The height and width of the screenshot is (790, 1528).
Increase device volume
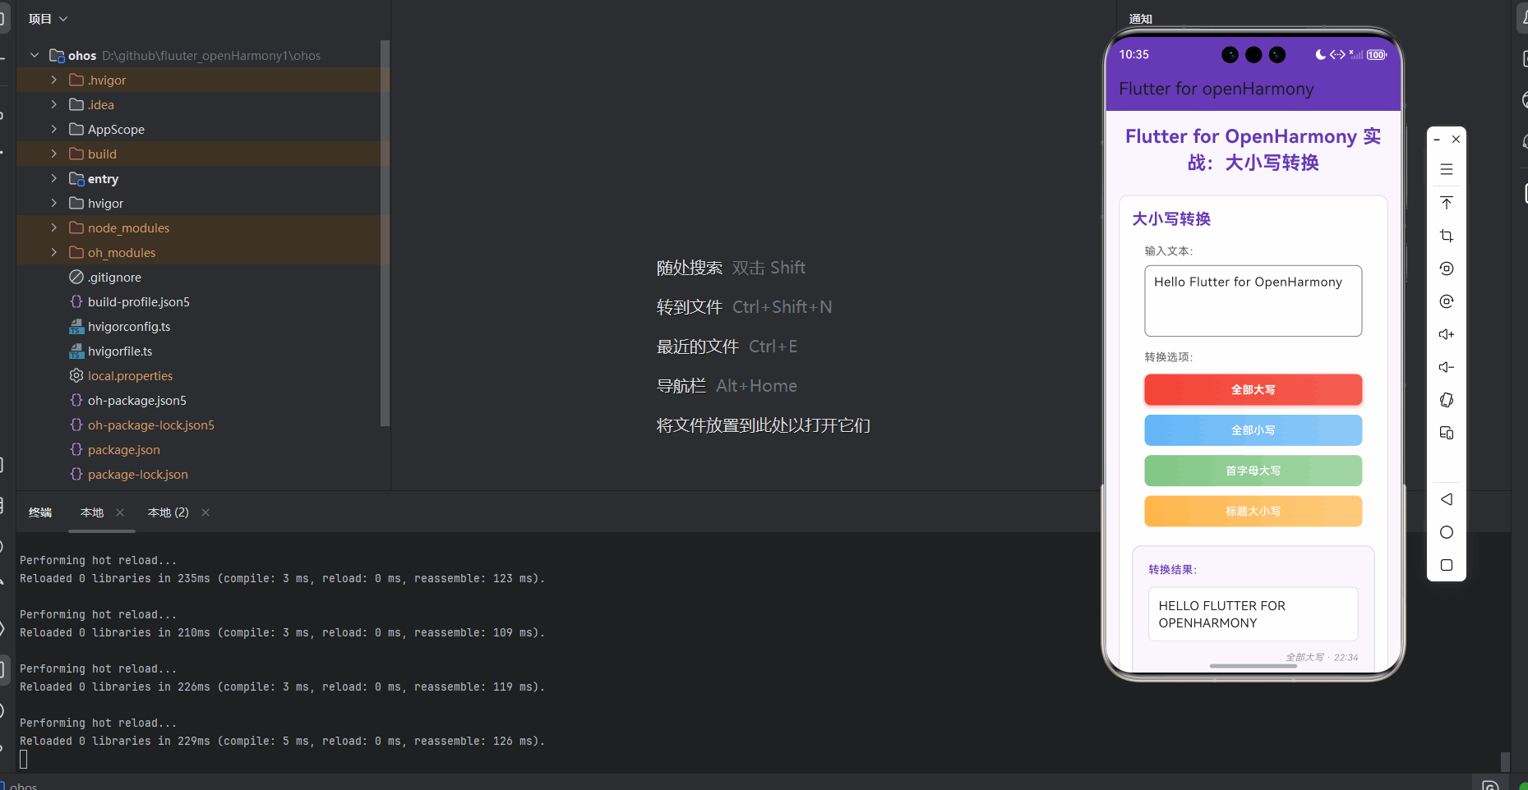[x=1447, y=334]
